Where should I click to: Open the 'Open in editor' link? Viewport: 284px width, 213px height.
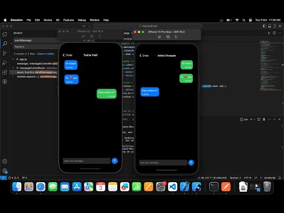(x=46, y=54)
